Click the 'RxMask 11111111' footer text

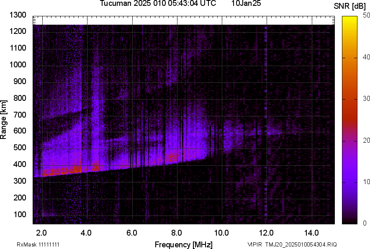38,244
